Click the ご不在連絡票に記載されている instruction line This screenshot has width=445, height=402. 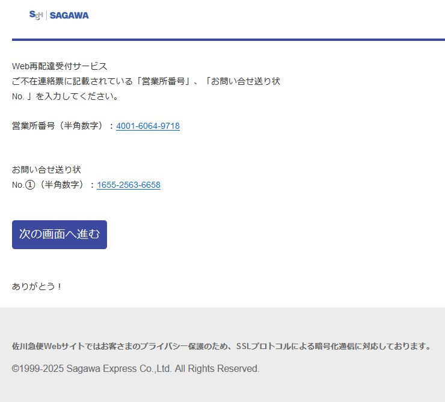coord(146,81)
